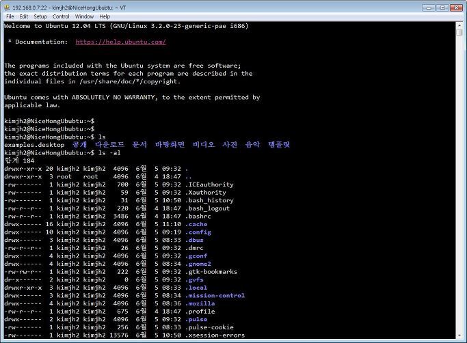Click the scrollbar down arrow
The image size is (467, 343).
(x=459, y=336)
